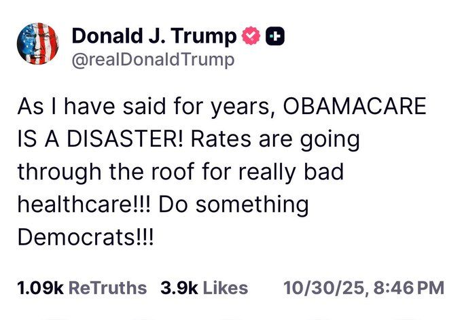Open the @realDonaldTrump handle link

[153, 60]
